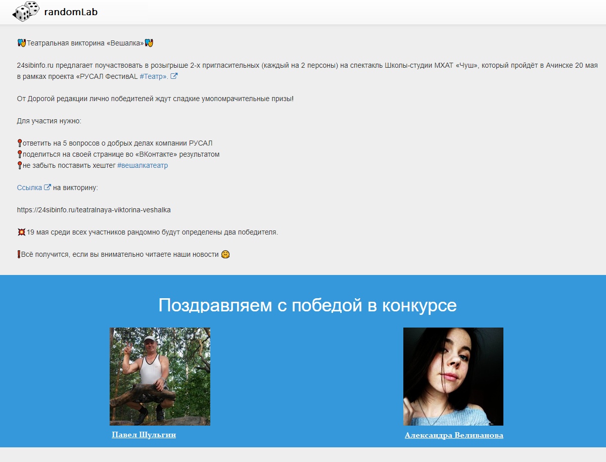
Task: Click the randomLab dice logo
Action: click(26, 12)
